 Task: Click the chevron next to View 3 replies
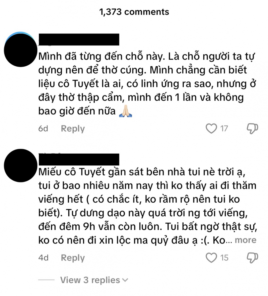(x=125, y=280)
